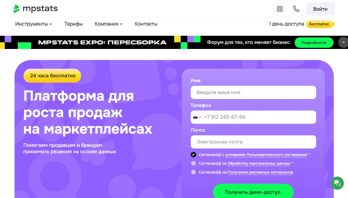
Task: Click the Подробности banner button
Action: (314, 43)
